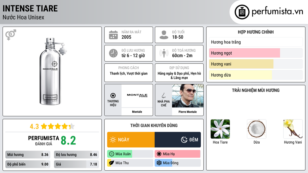The height and width of the screenshot is (173, 308).
Task: Click the Pierre Montale perfumer photo
Action: click(x=188, y=96)
